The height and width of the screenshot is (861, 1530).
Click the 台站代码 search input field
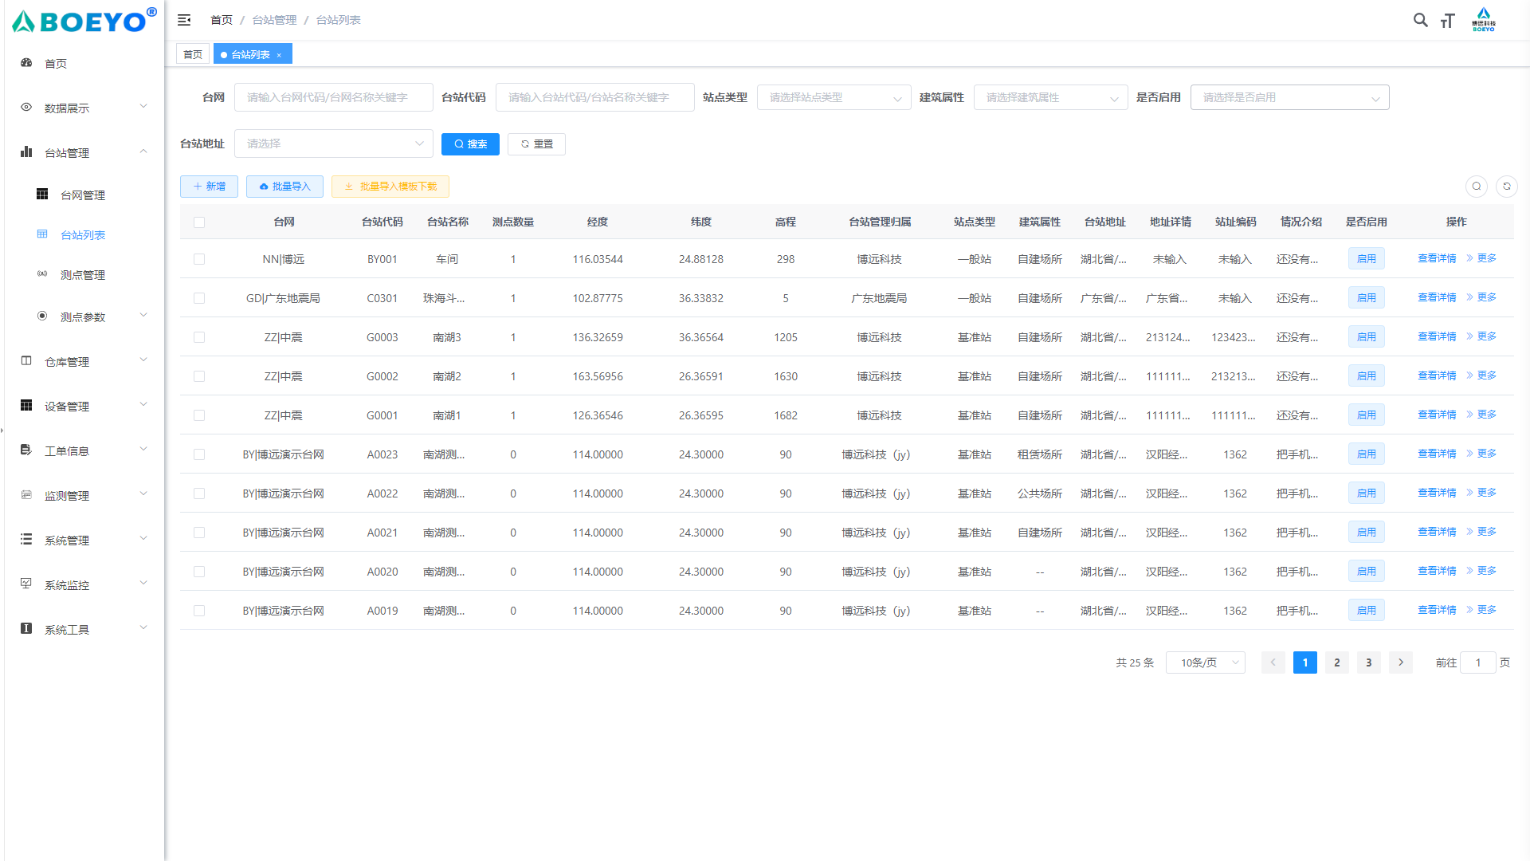594,97
